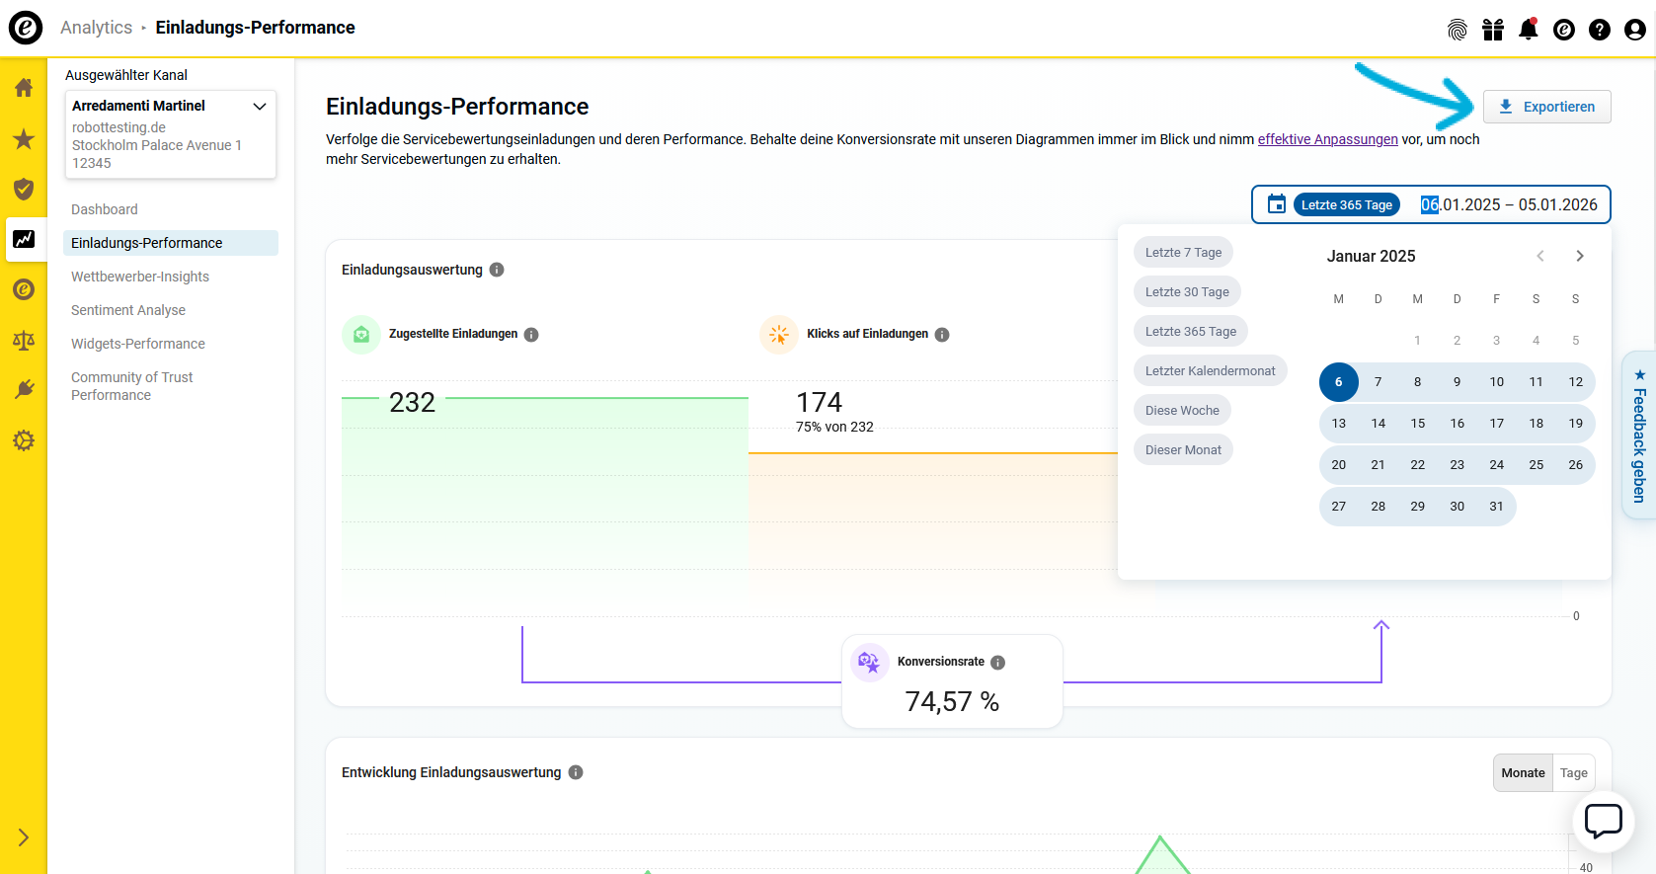Click the home icon in the sidebar

24,88
